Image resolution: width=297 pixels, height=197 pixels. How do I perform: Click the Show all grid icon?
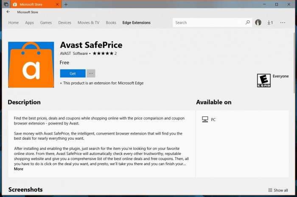[x=270, y=190]
